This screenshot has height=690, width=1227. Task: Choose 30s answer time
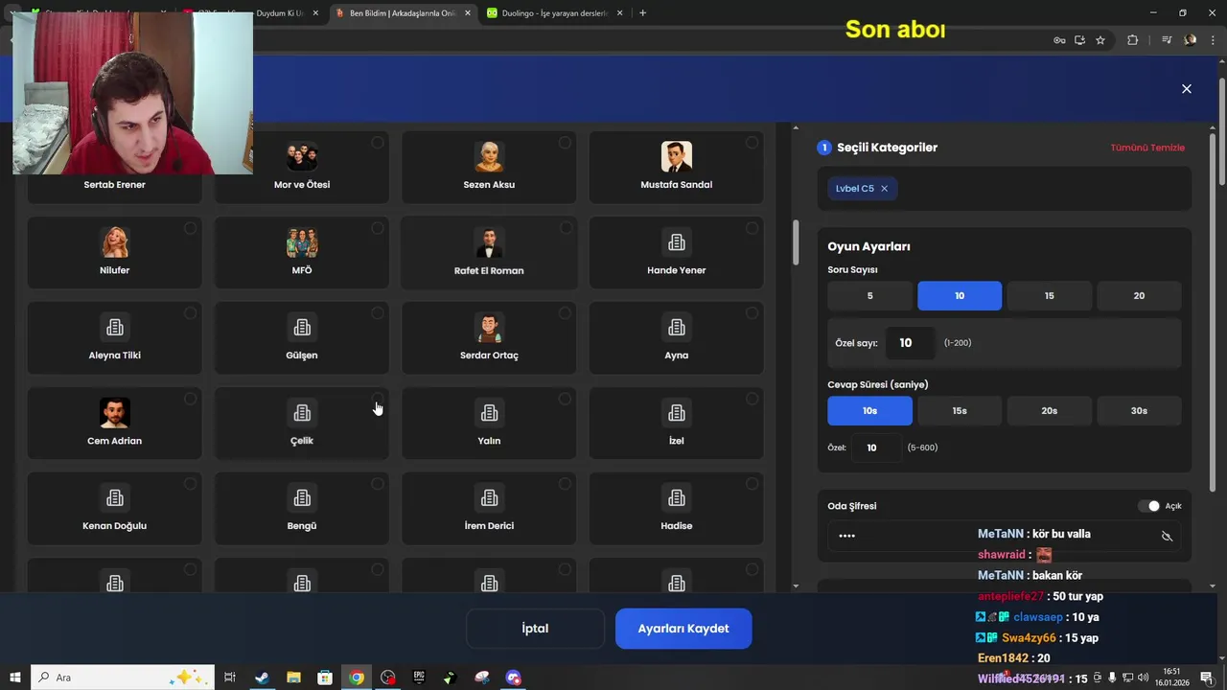click(x=1139, y=411)
